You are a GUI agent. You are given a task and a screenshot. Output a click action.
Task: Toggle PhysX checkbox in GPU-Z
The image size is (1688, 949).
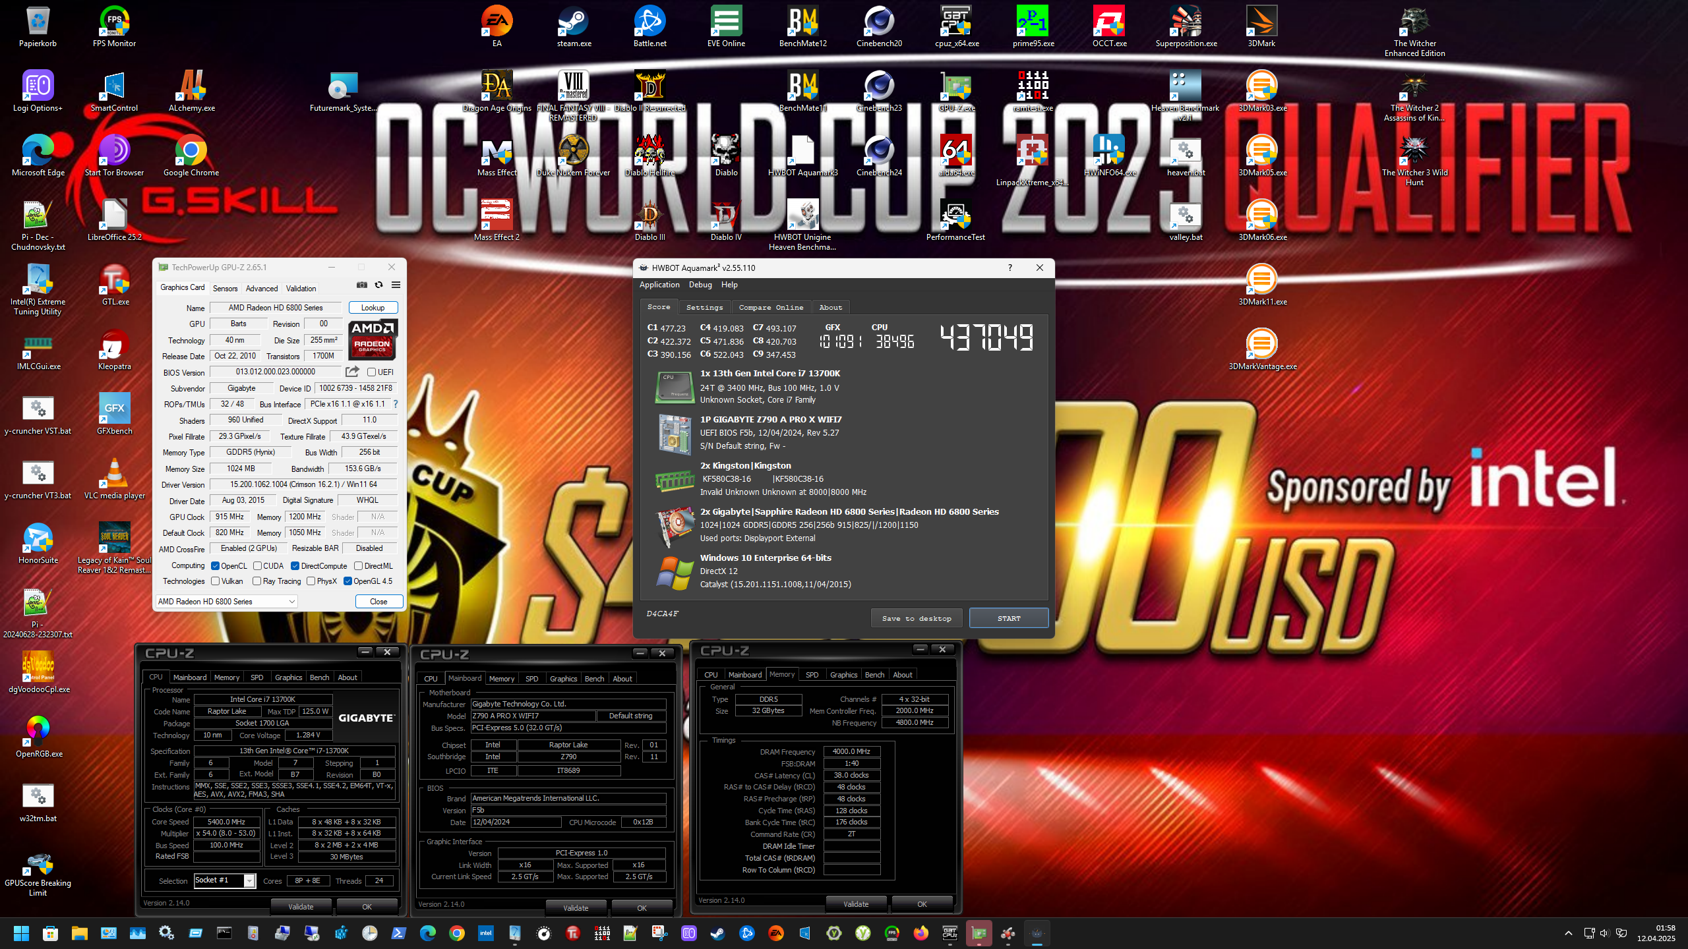tap(311, 581)
